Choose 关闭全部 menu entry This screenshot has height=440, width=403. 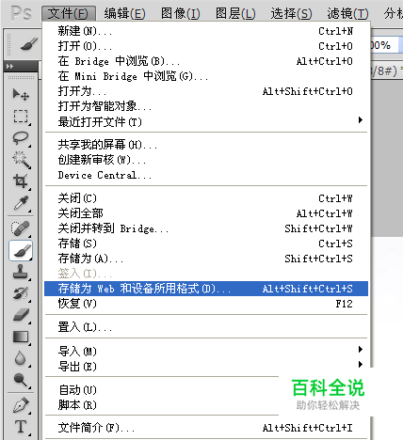pos(206,213)
